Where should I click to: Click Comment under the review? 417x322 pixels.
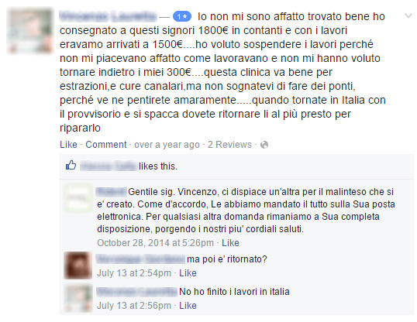[x=106, y=145]
